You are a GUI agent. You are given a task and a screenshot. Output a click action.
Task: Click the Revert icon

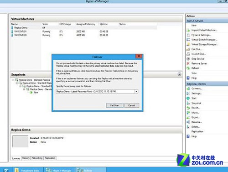coord(188,108)
